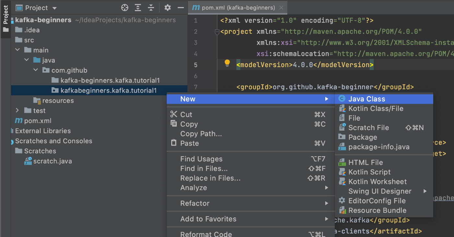Click the Collapse All icon in Project toolbar
Viewport: 454px width, 237px height.
pos(151,8)
